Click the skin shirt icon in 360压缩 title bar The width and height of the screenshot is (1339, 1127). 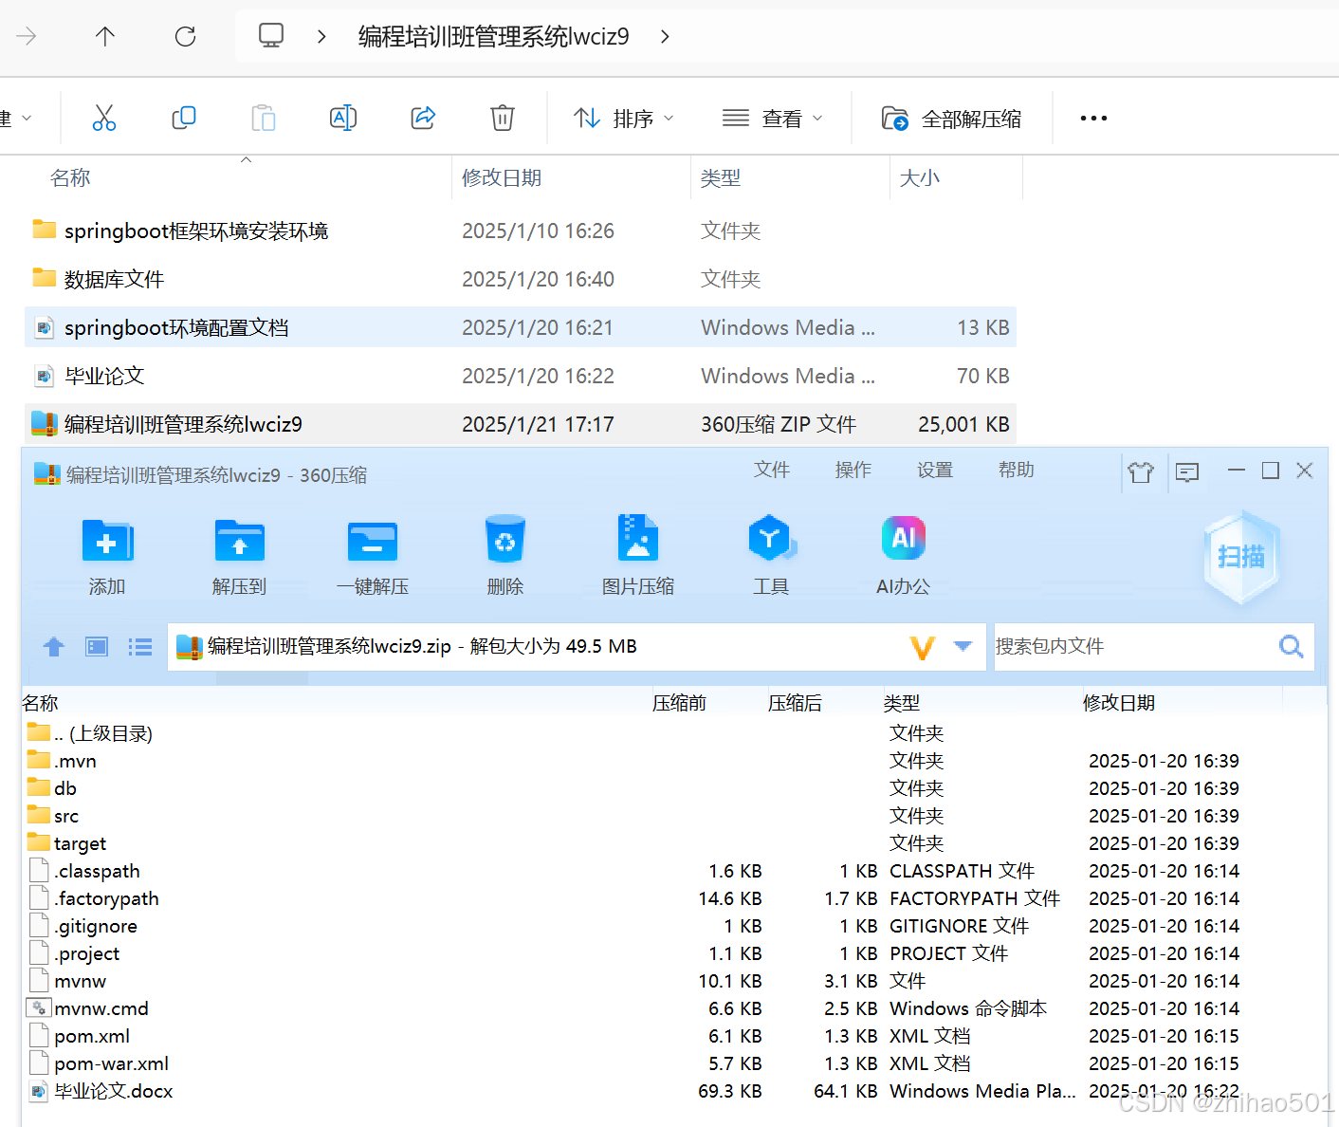coord(1141,471)
